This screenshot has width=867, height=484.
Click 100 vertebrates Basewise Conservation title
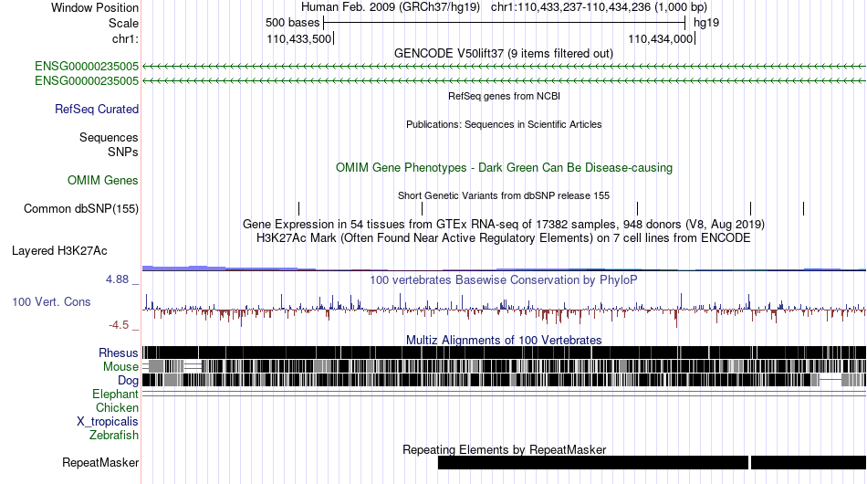504,279
